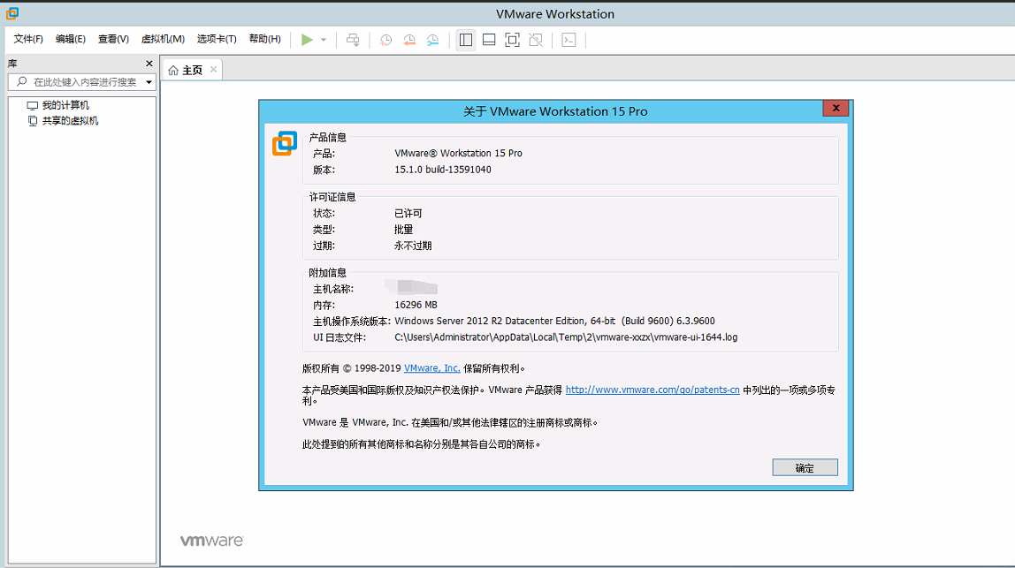The width and height of the screenshot is (1015, 568).
Task: Click the UI log file path text
Action: click(x=566, y=337)
